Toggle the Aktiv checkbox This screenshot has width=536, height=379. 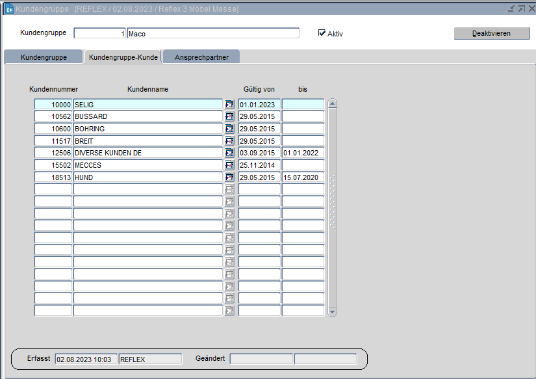(322, 33)
